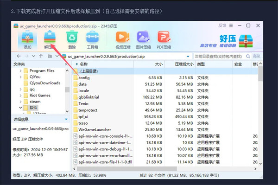Click the search input field
This screenshot has height=185, width=278.
point(219,57)
